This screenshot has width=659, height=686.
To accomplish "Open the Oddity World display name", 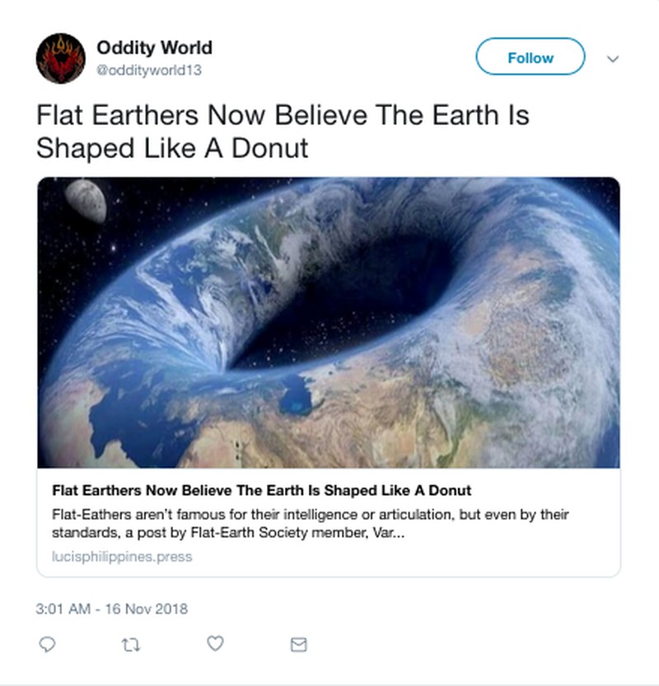I will [x=154, y=48].
